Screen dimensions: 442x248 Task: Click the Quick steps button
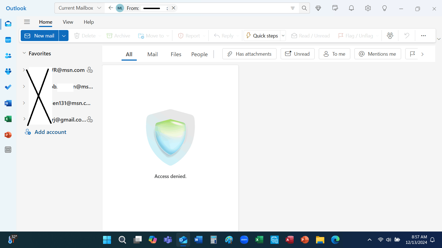point(262,36)
